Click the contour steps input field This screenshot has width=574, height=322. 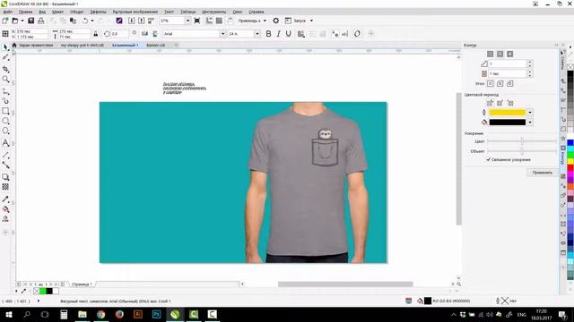tap(508, 64)
